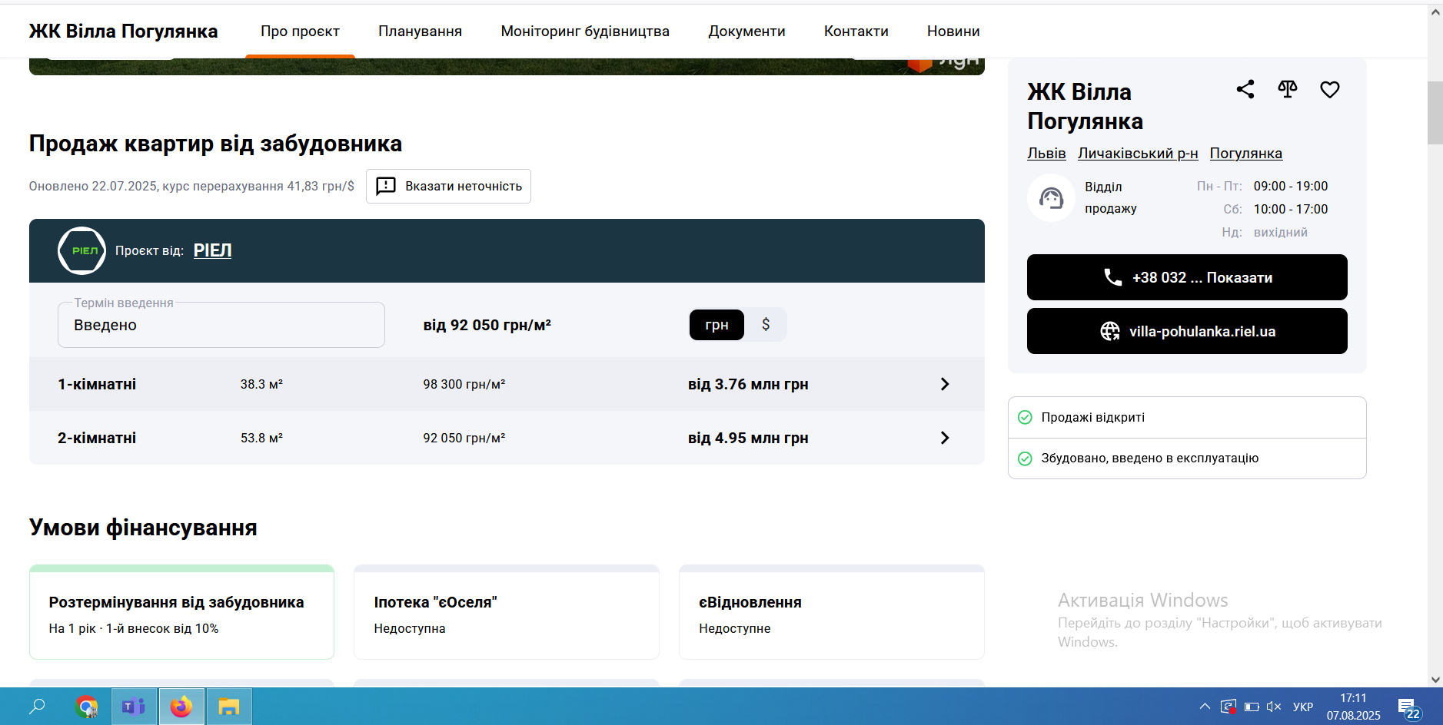Screen dimensions: 1443x725
Task: Open the Личаківський р-н link
Action: coord(1138,153)
